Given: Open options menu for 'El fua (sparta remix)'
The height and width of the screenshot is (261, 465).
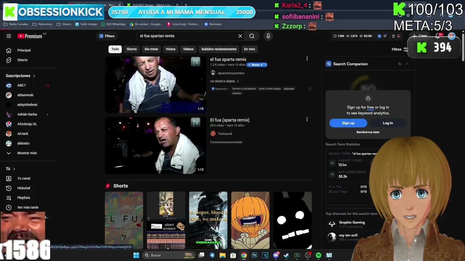Looking at the screenshot, I should [x=307, y=119].
